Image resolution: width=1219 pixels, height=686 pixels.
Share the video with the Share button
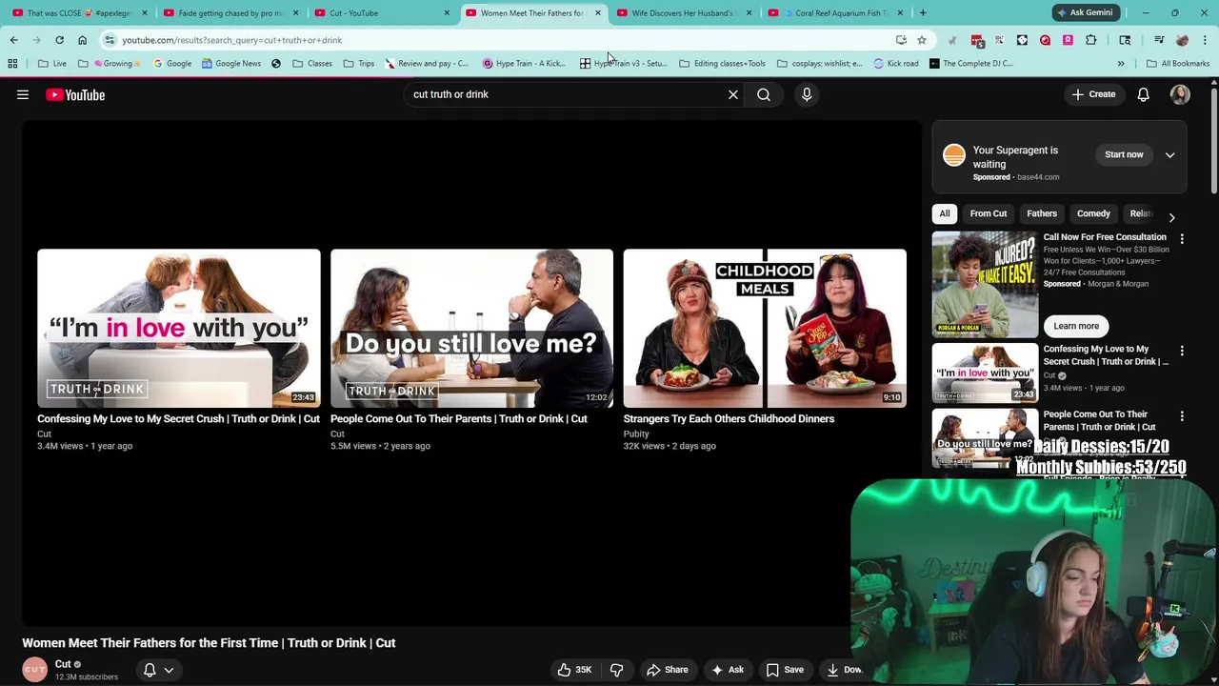(667, 670)
